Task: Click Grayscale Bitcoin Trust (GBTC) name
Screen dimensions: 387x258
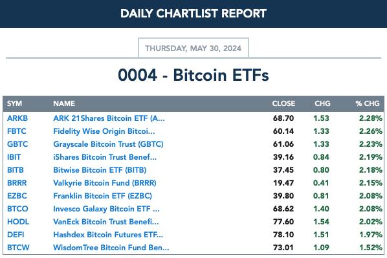Action: point(108,144)
